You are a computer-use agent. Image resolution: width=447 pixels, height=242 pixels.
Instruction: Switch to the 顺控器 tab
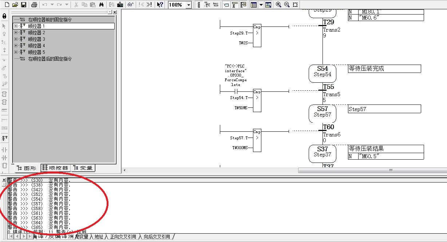tap(55, 168)
